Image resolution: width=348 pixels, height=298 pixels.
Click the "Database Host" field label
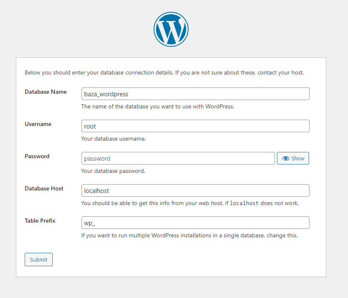(x=44, y=188)
